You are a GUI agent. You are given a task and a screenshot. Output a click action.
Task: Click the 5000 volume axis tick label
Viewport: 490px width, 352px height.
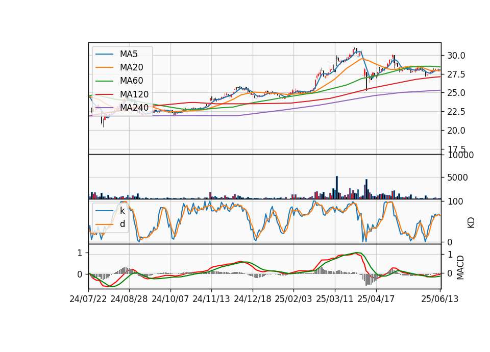coord(457,178)
